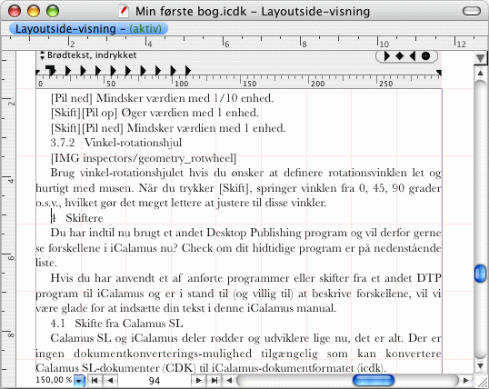This screenshot has height=389, width=489.
Task: Go to the previous page
Action: pos(109,380)
